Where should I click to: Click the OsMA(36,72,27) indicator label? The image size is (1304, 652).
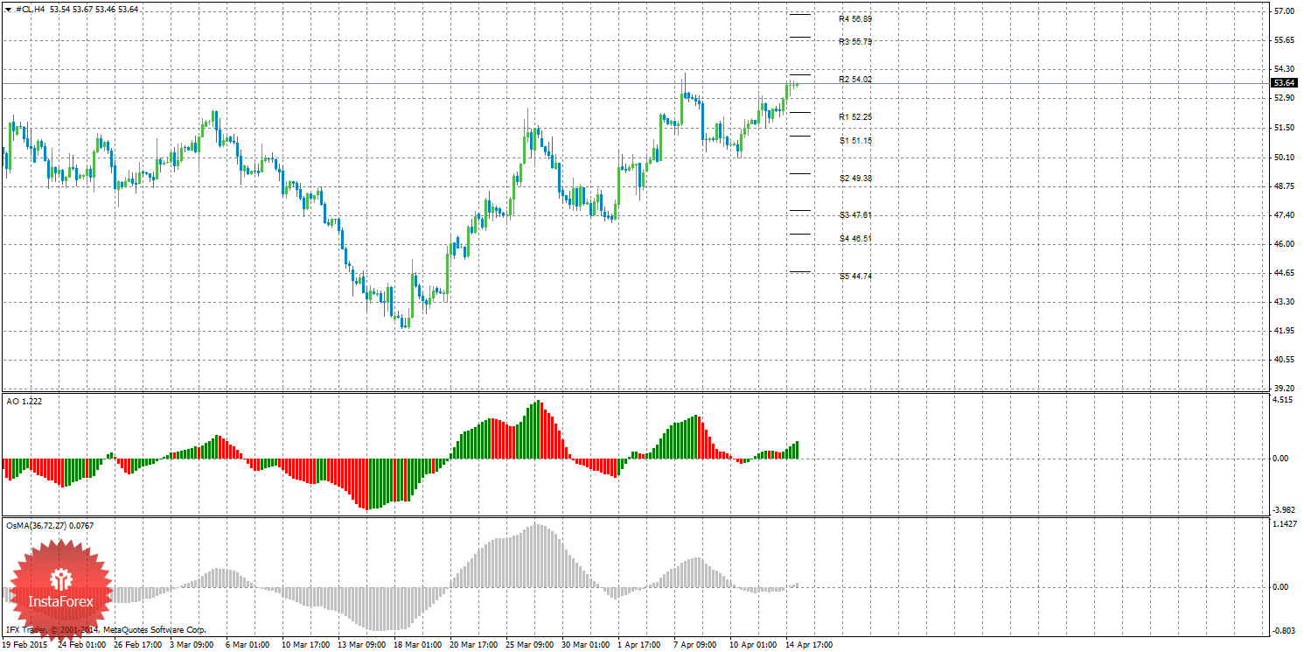[x=50, y=525]
